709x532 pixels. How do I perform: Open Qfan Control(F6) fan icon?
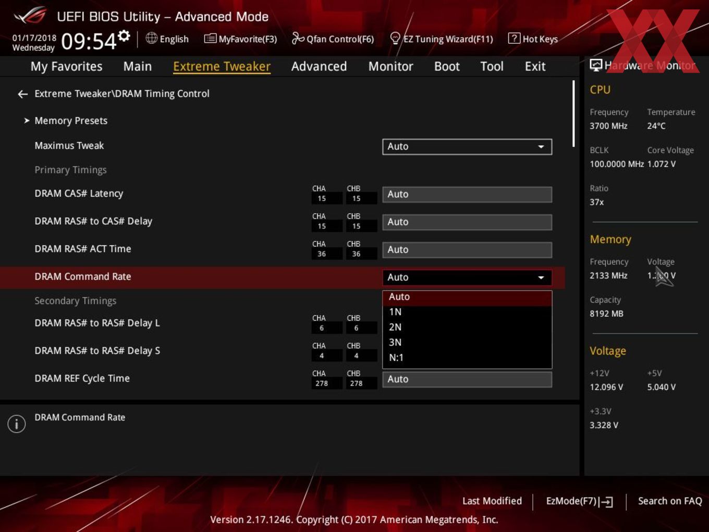298,39
